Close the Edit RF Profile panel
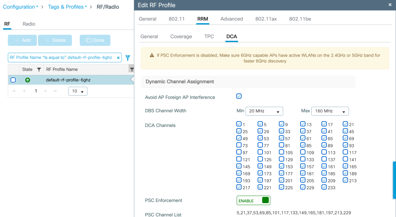Viewport: 396px width, 217px height. [390, 5]
